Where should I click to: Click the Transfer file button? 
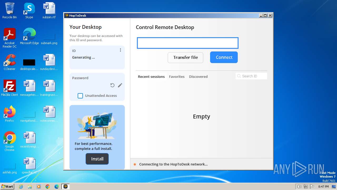[x=185, y=57]
